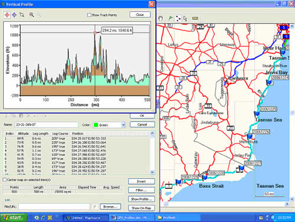Select the hand pan tool on map toolbar
Image resolution: width=295 pixels, height=222 pixels.
(x=161, y=18)
